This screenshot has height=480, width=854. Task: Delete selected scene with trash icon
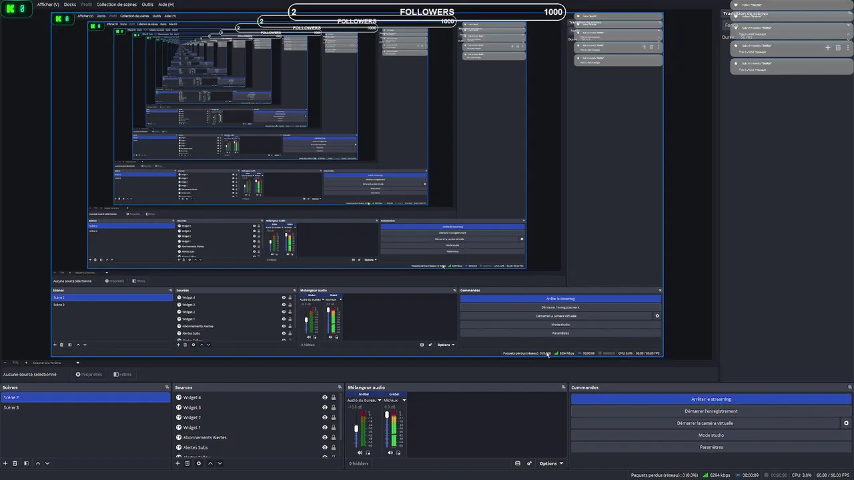point(15,463)
